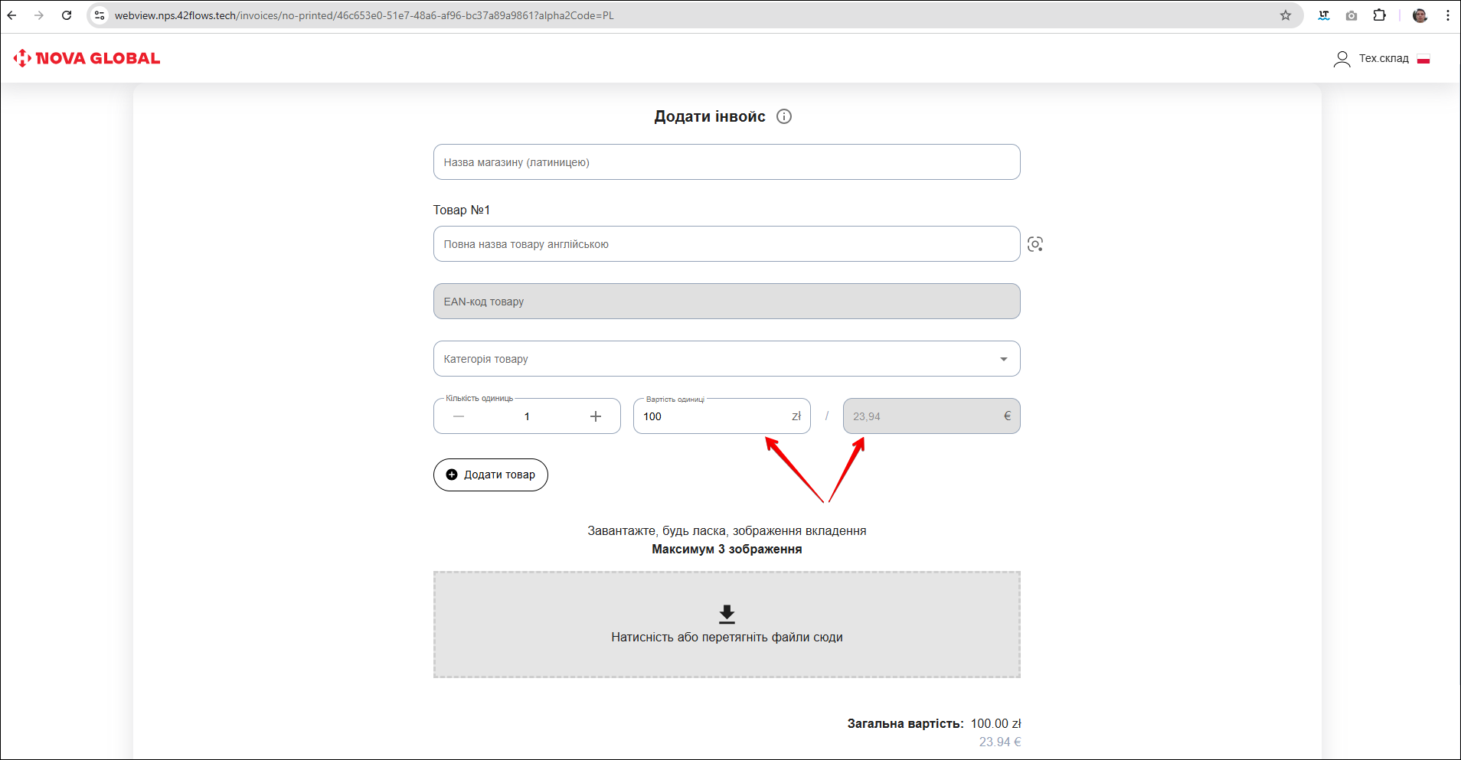Go back with the browser back arrow
The width and height of the screenshot is (1461, 760).
click(12, 15)
